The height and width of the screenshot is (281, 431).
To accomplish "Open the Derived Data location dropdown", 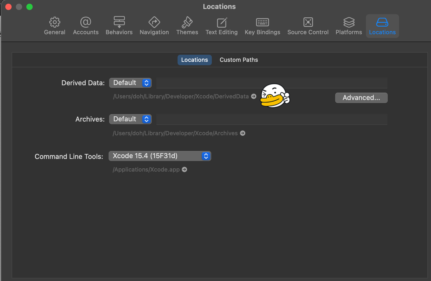I will (x=130, y=83).
